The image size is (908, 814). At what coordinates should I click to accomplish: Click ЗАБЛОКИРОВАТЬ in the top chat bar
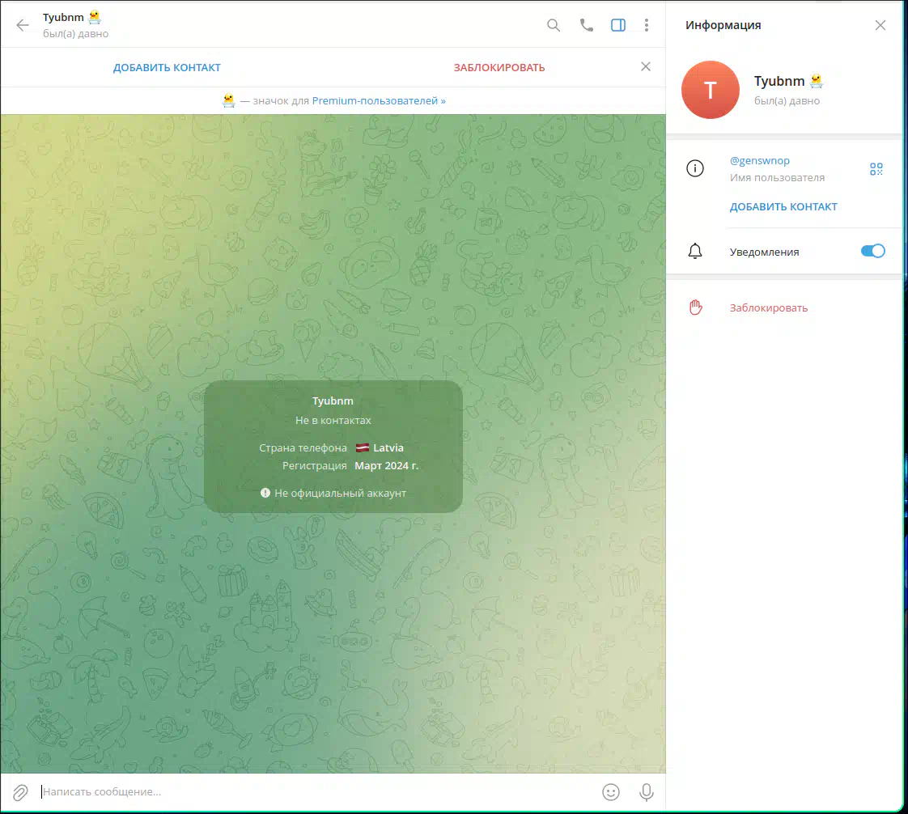click(x=499, y=68)
